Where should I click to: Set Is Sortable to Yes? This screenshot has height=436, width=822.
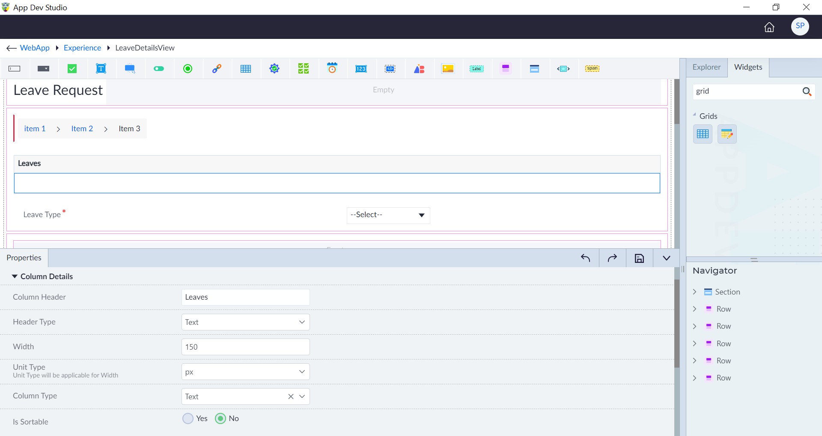(x=188, y=418)
